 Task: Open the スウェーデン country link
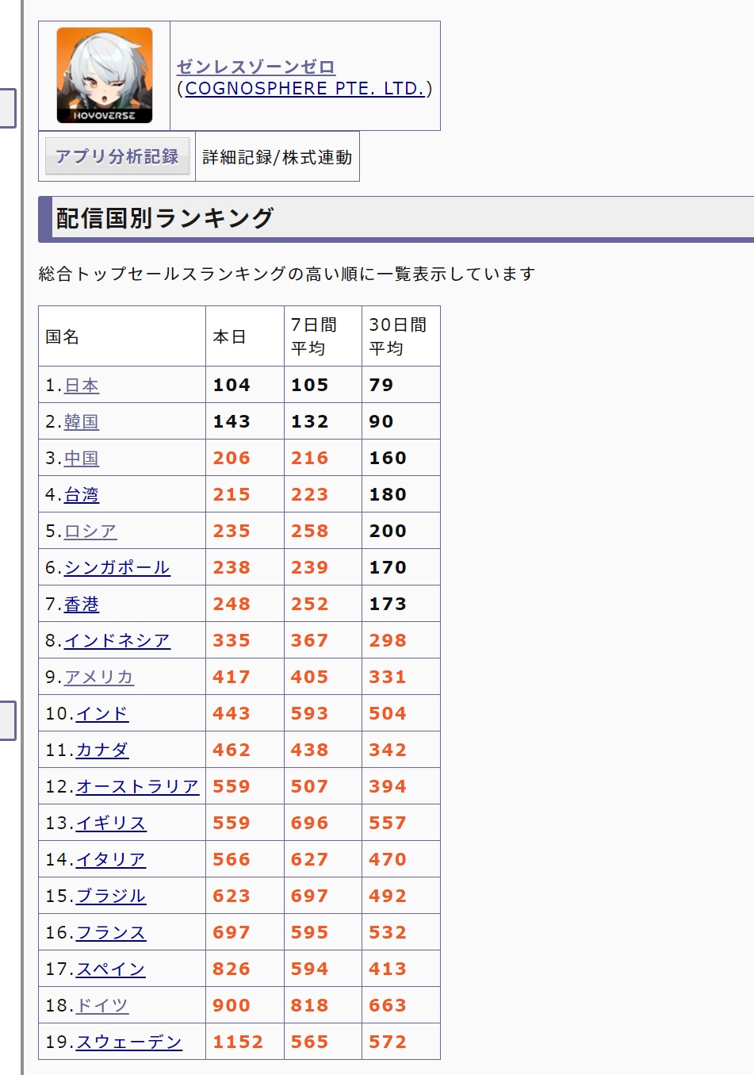coord(129,1042)
